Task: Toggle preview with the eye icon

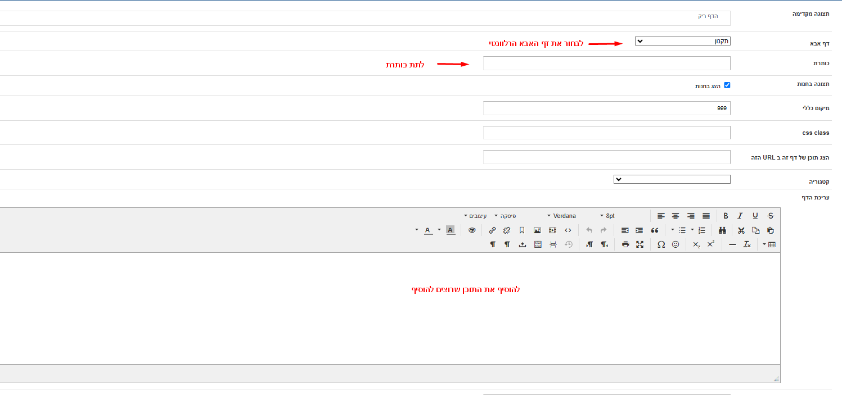Action: click(472, 230)
